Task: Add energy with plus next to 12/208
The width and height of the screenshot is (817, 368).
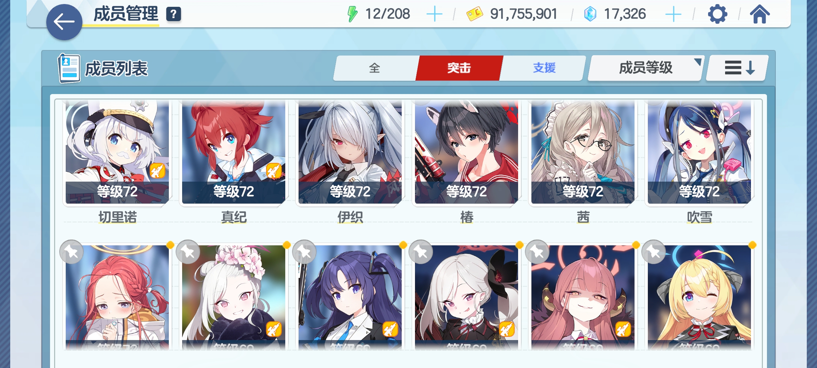Action: [x=434, y=14]
